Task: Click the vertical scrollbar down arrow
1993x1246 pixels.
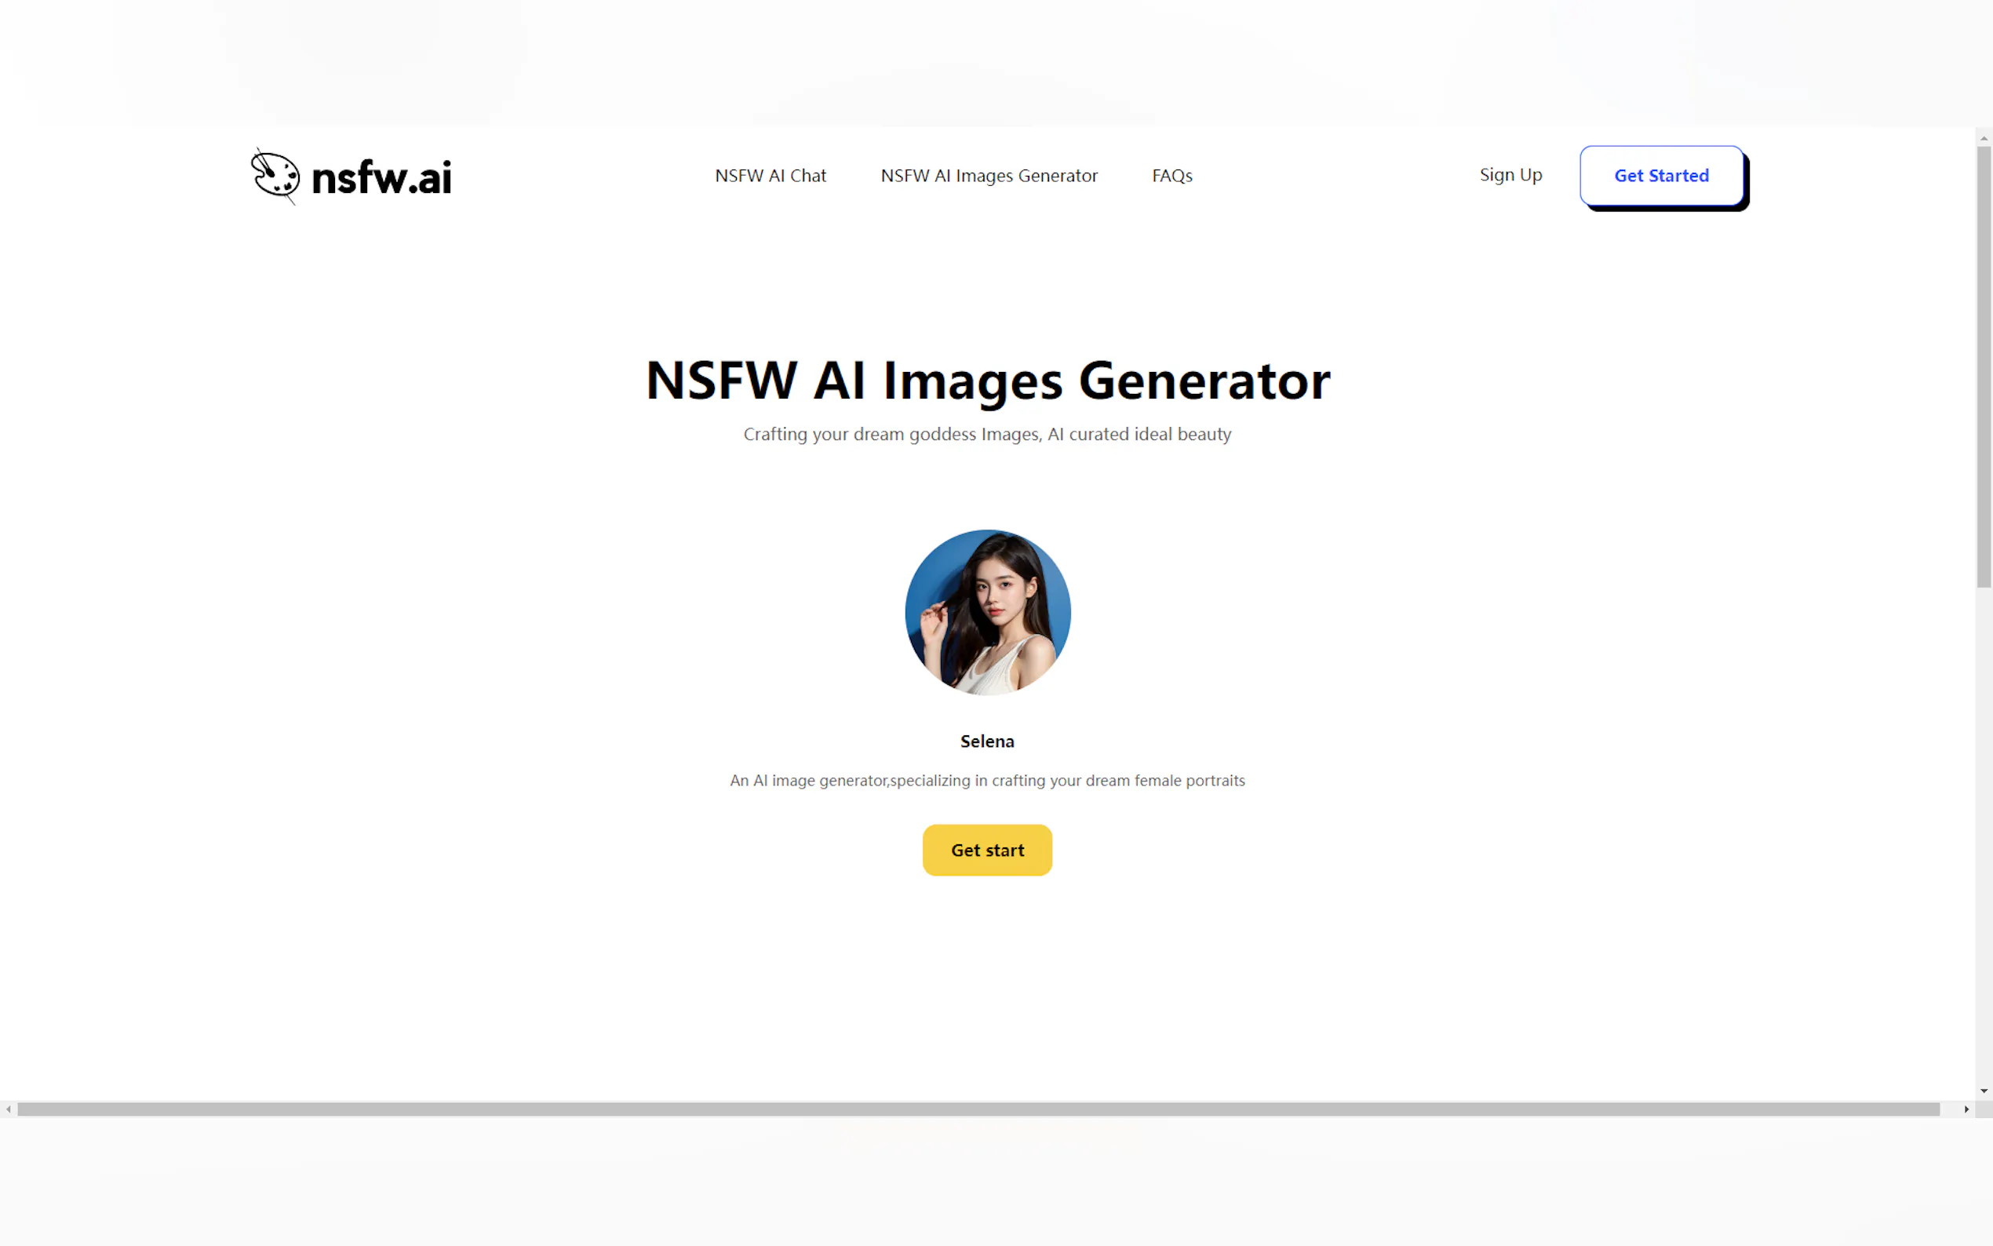Action: (1983, 1091)
